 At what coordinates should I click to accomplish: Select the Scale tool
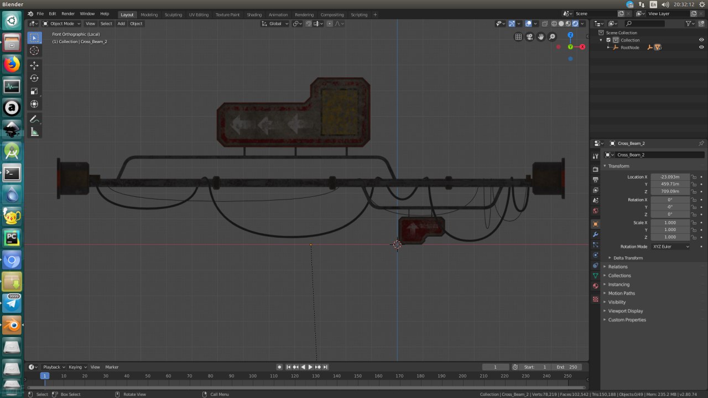click(x=34, y=91)
